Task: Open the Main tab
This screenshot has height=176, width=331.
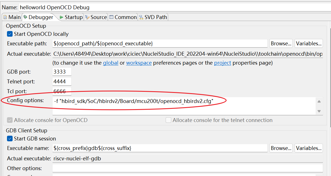Action: (x=12, y=17)
